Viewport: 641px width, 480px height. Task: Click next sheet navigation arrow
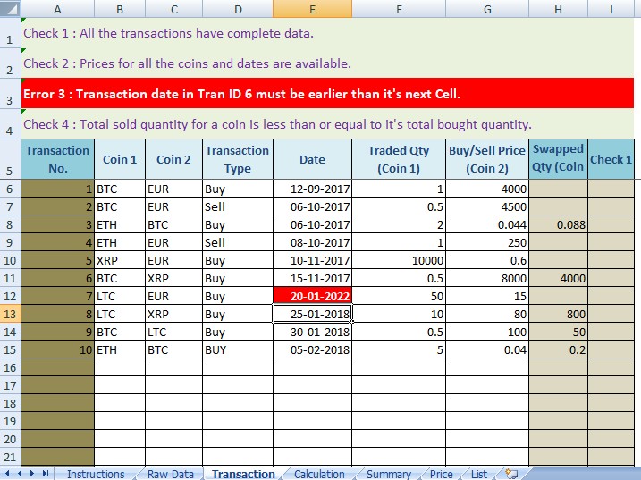(32, 474)
